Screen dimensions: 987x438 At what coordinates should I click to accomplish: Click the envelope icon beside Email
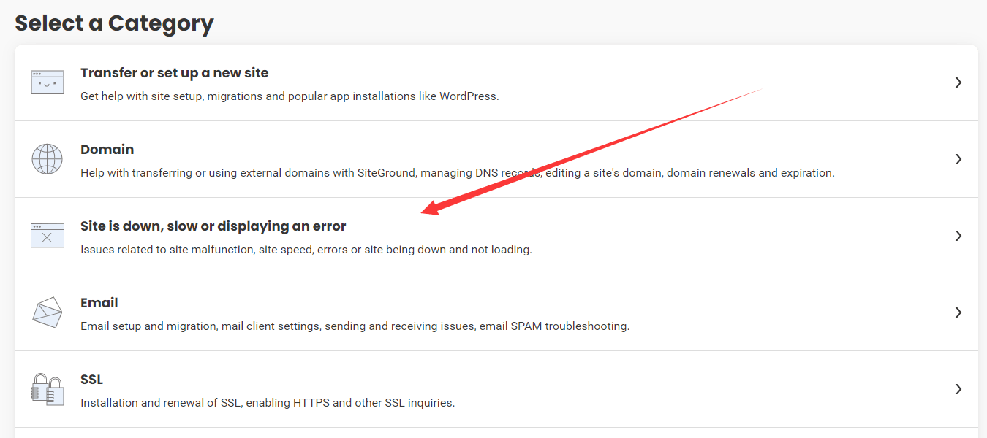[x=48, y=312]
